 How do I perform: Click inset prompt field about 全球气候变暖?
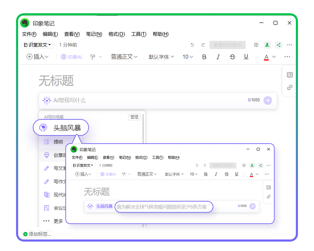coord(164,207)
